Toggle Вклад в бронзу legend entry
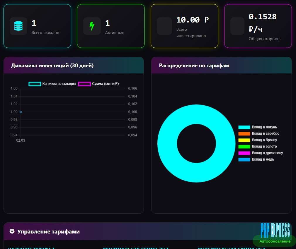 point(258,140)
